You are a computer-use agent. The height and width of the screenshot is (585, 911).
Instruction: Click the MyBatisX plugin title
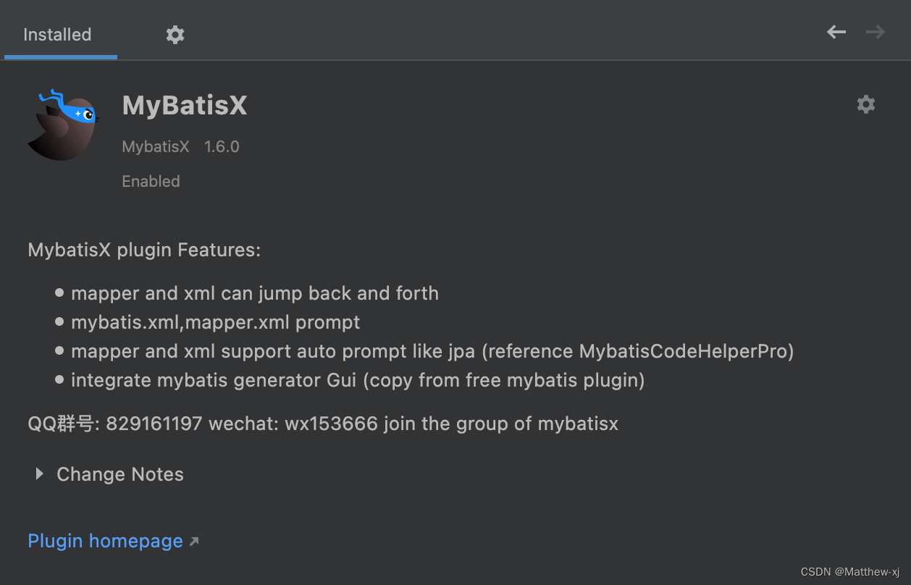click(185, 105)
